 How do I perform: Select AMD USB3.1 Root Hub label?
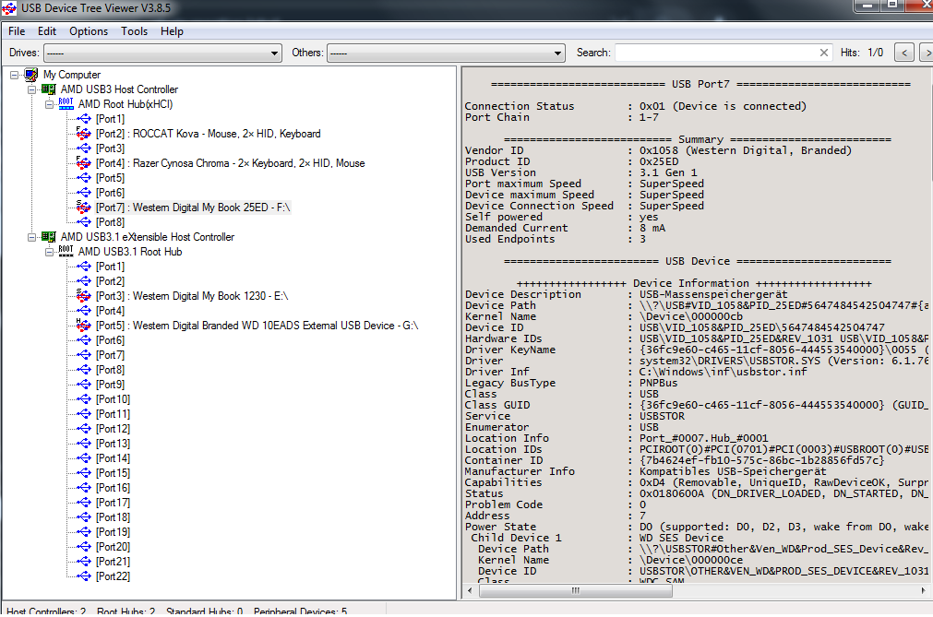[130, 252]
